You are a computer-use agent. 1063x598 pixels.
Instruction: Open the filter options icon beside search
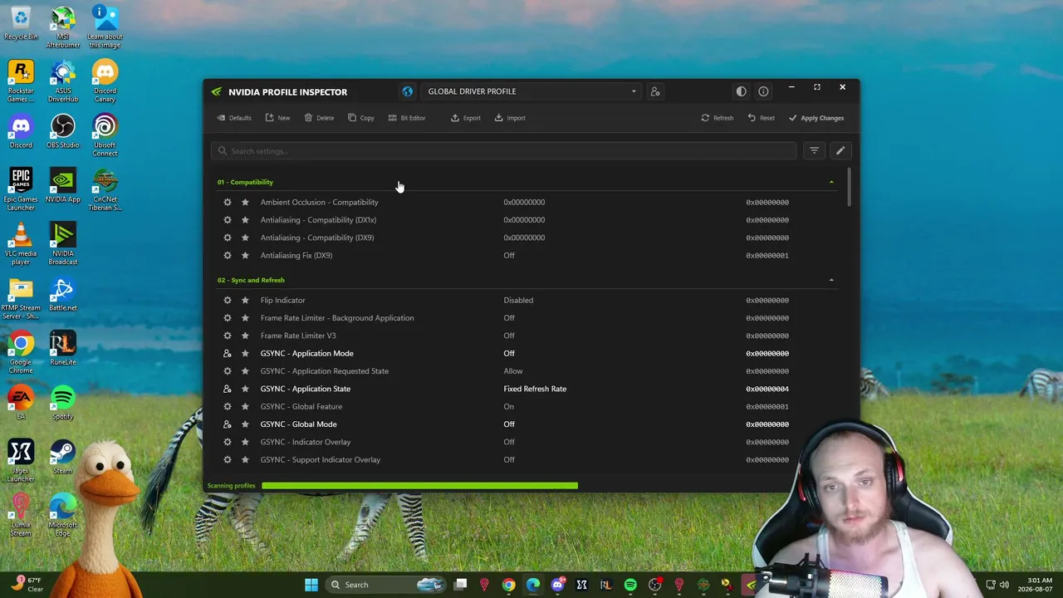tap(814, 151)
